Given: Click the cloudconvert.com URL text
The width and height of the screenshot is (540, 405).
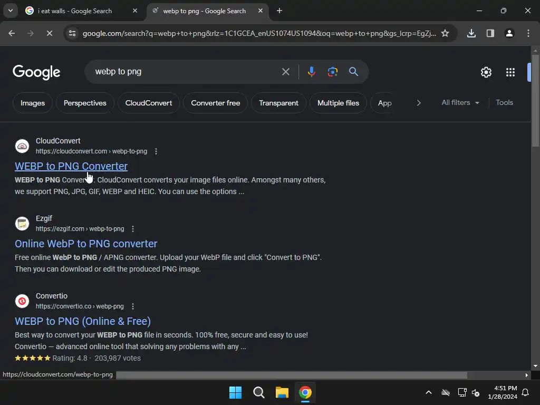Looking at the screenshot, I should (x=91, y=151).
